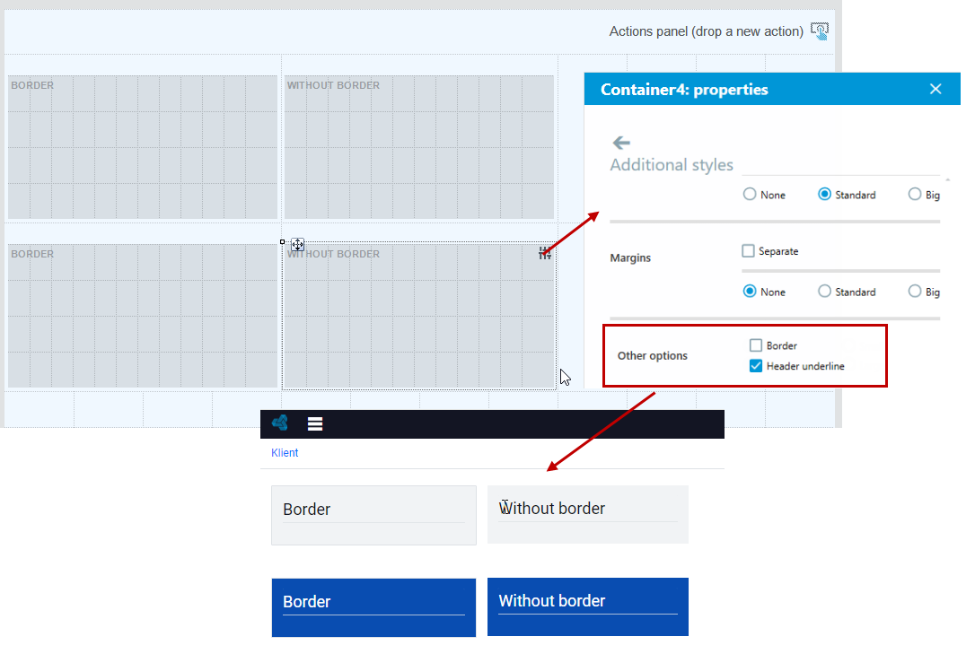Open the hamburger menu in the black bar
The width and height of the screenshot is (975, 654).
315,424
